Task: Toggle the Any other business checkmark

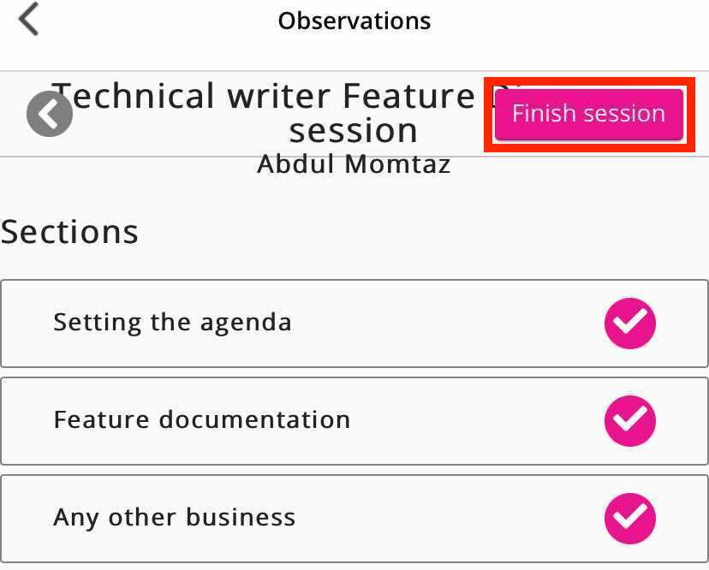Action: (630, 518)
